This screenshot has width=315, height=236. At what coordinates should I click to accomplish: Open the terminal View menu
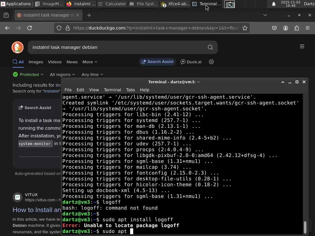pyautogui.click(x=94, y=90)
